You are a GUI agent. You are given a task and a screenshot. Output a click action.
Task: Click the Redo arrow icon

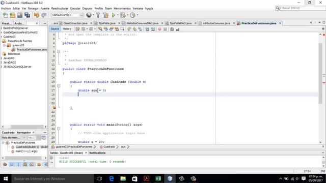pos(44,15)
